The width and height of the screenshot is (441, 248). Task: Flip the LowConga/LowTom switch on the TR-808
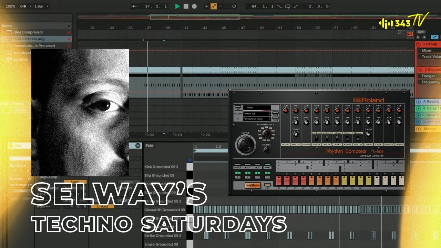(x=317, y=138)
